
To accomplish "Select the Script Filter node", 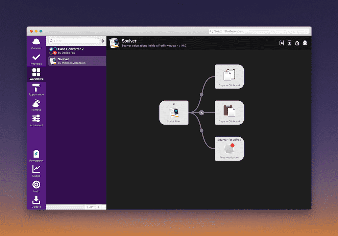I will point(174,112).
